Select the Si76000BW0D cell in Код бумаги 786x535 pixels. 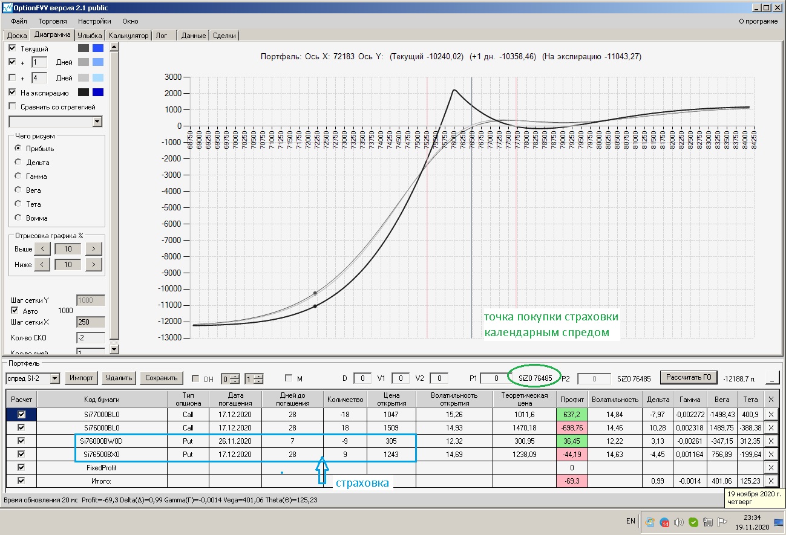[102, 441]
